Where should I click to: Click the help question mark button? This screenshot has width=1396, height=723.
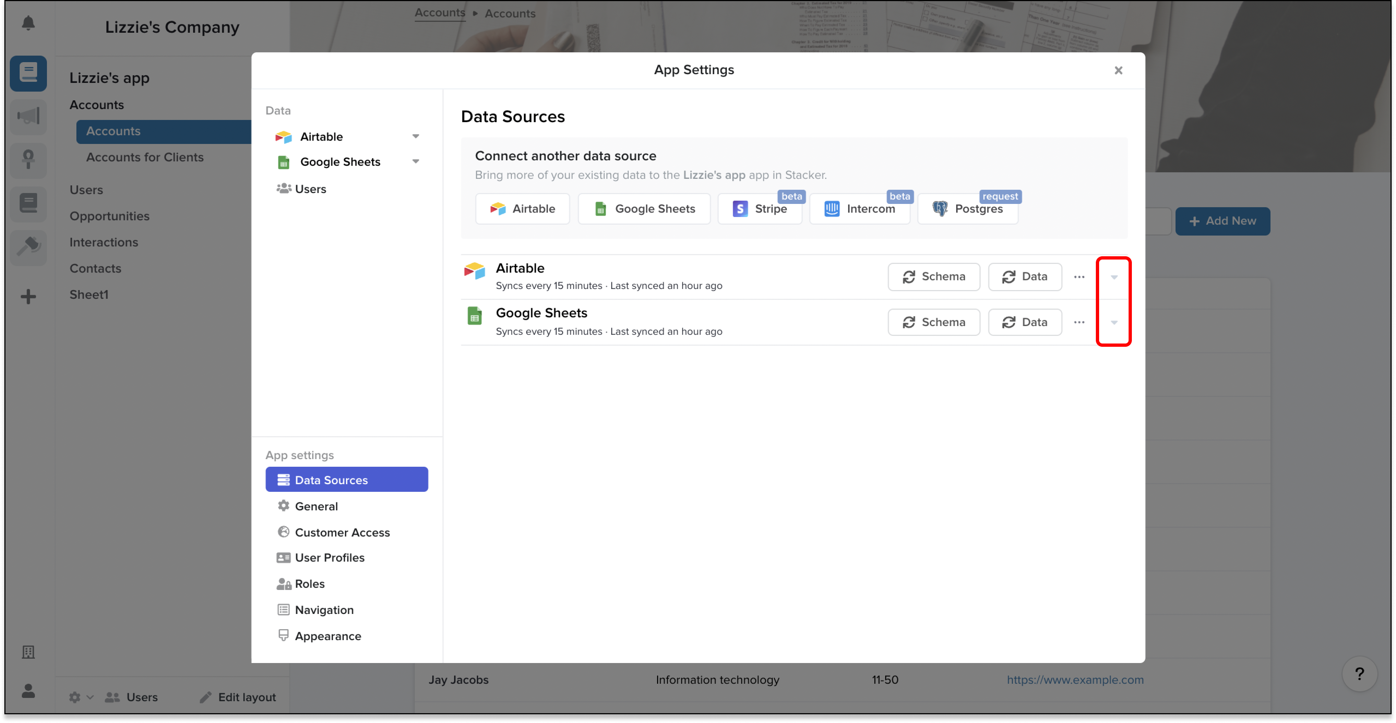[x=1359, y=674]
